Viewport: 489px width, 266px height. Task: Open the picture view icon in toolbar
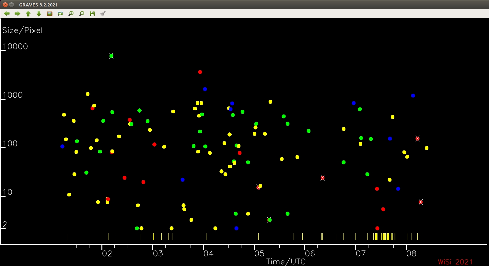[50, 14]
